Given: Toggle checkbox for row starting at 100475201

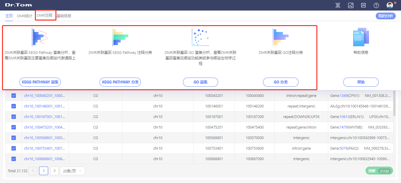Looking at the screenshot, I should 14,127.
